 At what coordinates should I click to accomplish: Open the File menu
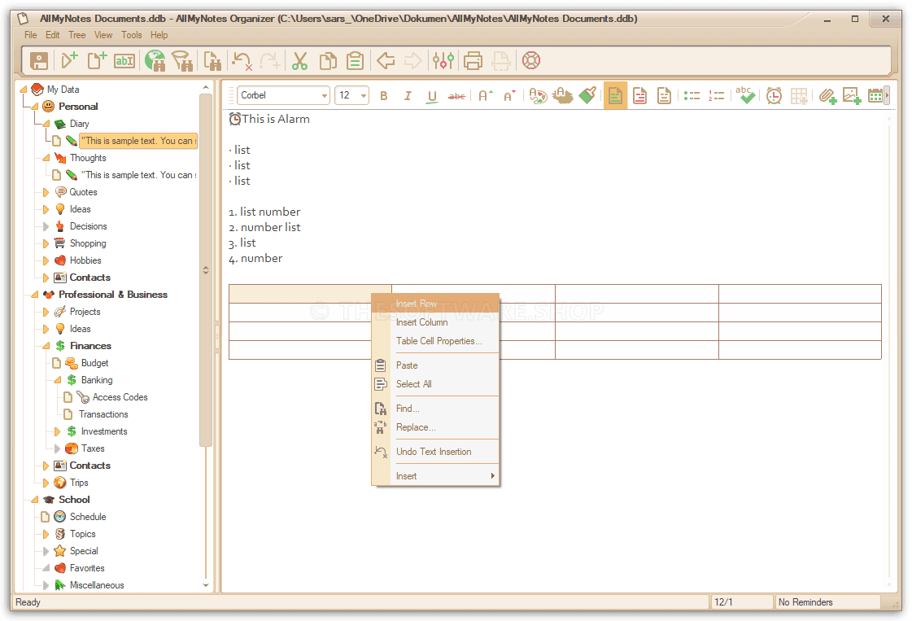(31, 35)
